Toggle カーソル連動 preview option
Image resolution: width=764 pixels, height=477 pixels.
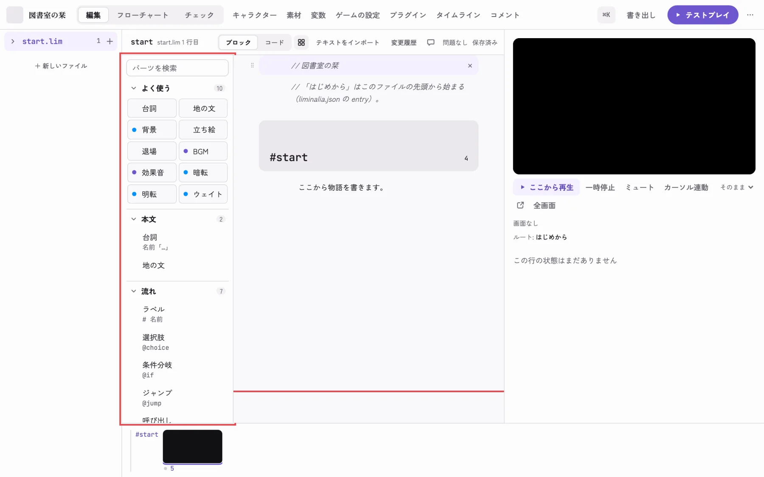tap(686, 187)
